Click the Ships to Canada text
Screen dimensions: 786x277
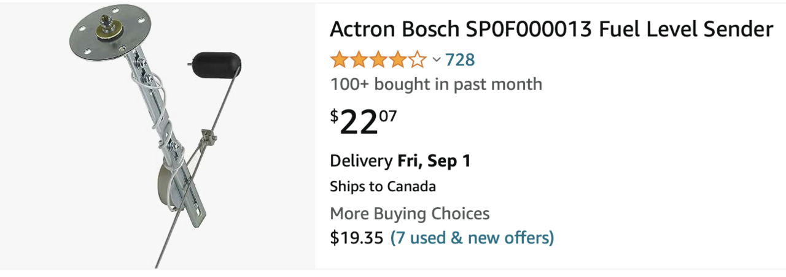[383, 186]
